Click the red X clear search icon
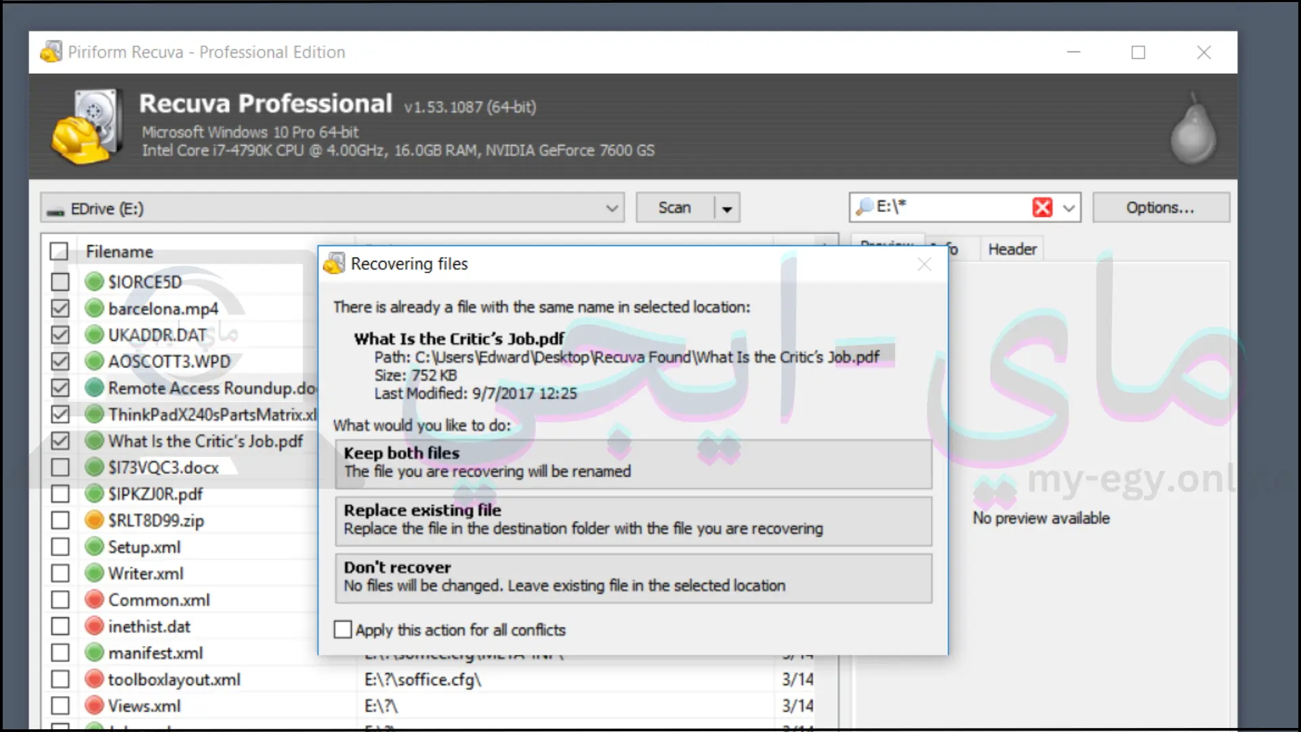Viewport: 1301px width, 732px height. point(1043,207)
